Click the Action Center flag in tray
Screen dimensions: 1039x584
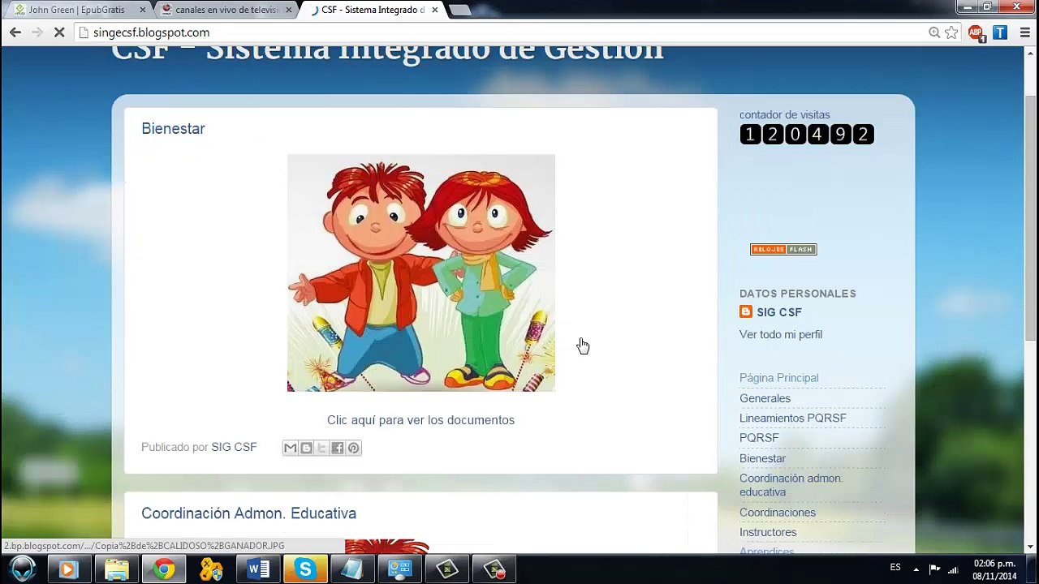[934, 569]
